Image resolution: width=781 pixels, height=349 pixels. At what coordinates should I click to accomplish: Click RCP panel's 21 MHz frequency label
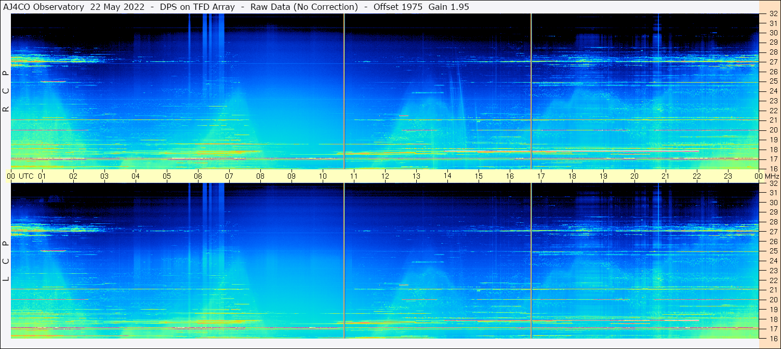pos(773,120)
